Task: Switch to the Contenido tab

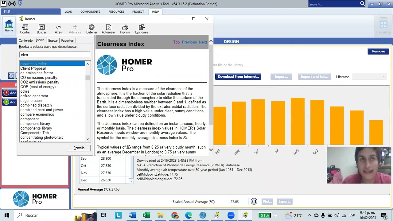Action: [25, 41]
